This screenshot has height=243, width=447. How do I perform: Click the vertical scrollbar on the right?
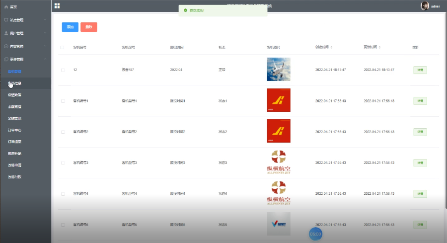(446, 111)
